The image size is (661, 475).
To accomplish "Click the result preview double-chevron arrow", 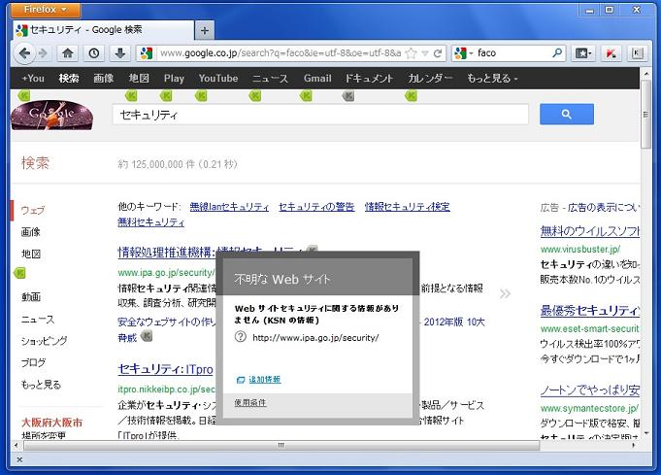I will (x=505, y=293).
